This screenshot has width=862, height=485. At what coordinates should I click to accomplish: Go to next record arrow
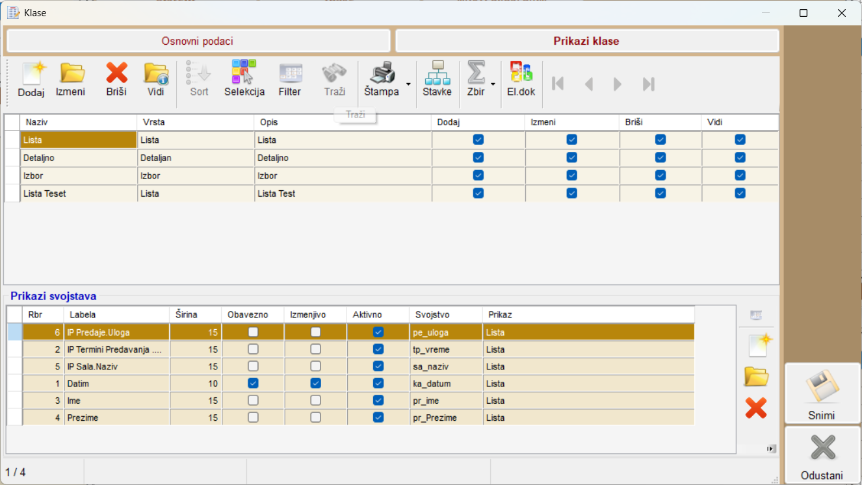point(618,84)
